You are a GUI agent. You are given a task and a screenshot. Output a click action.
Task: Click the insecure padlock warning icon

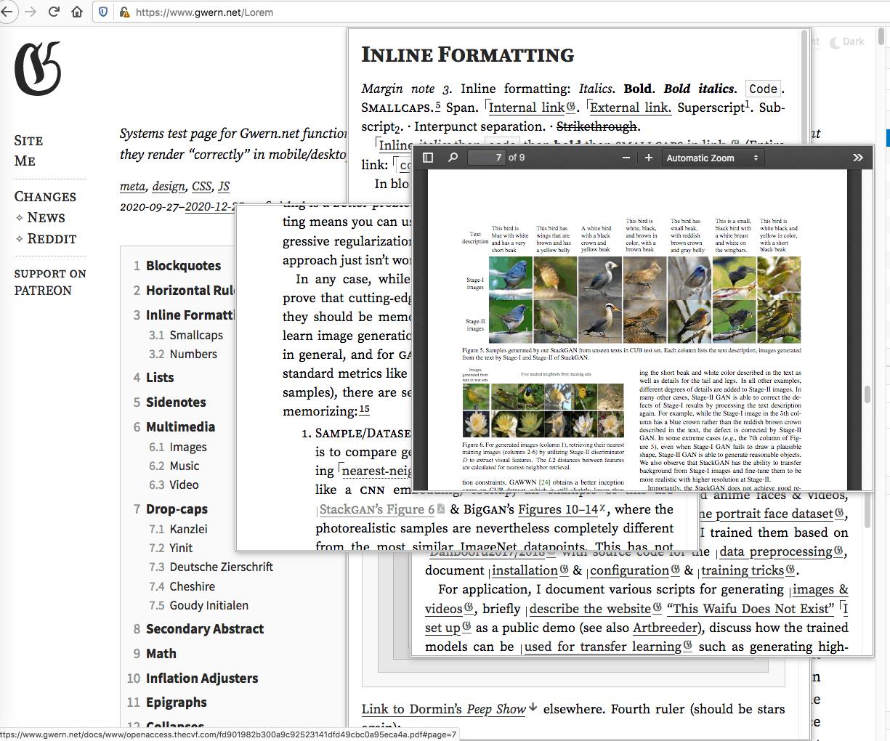[x=124, y=12]
